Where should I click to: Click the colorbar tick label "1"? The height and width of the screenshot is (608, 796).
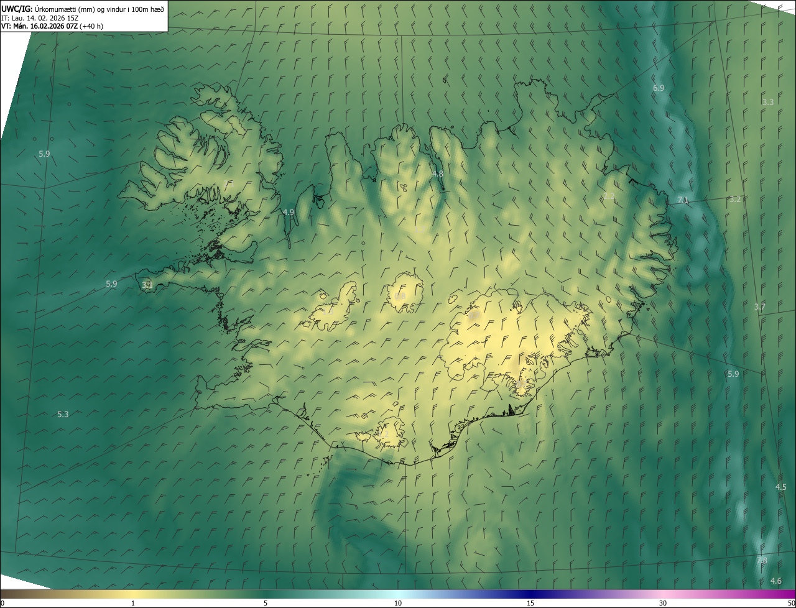(x=133, y=604)
